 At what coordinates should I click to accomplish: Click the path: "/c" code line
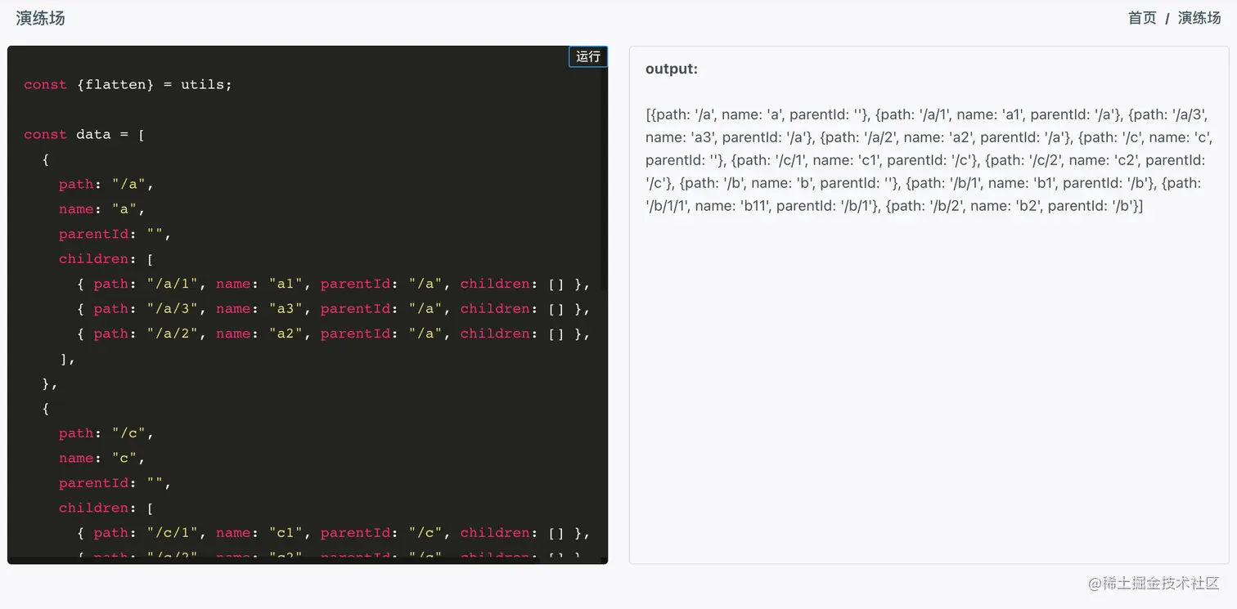coord(106,433)
